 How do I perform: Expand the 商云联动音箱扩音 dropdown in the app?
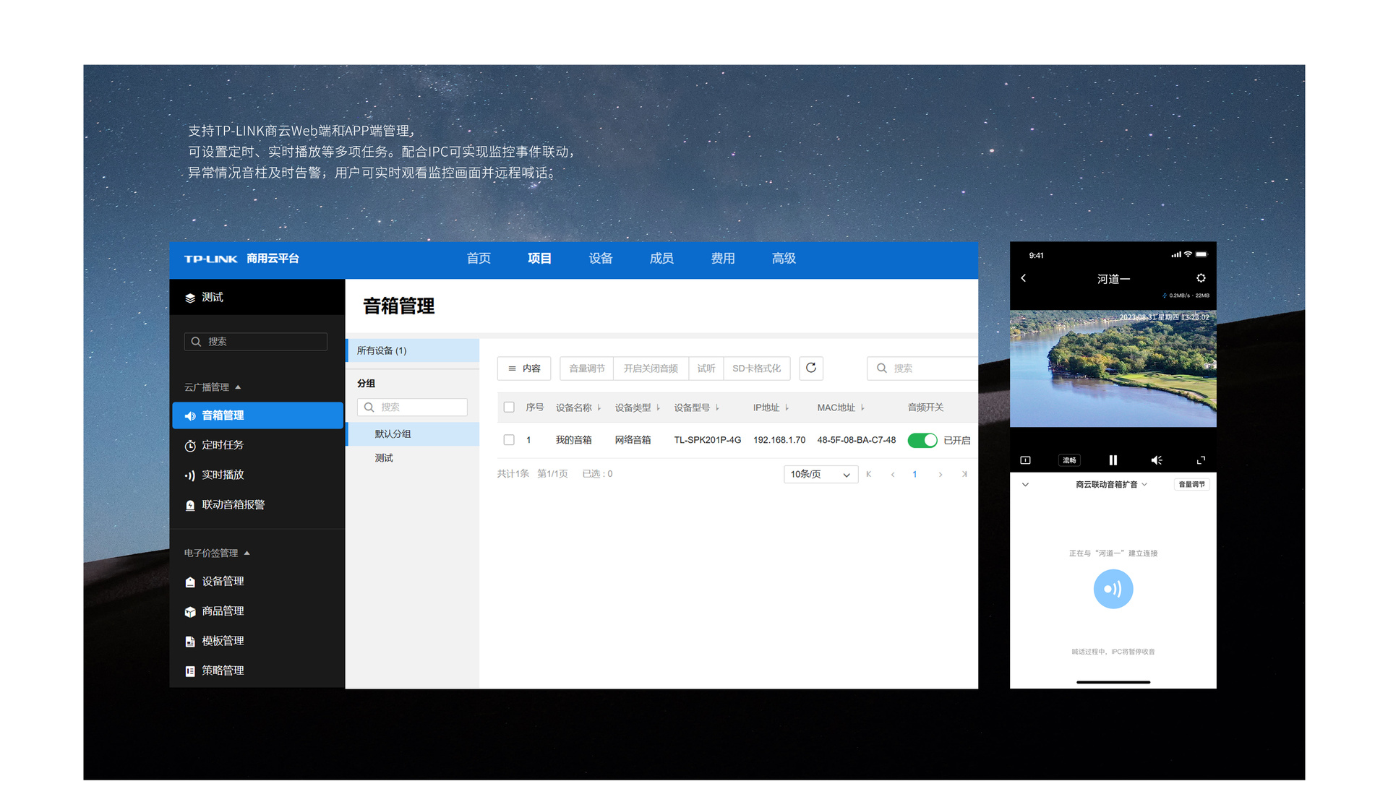click(1111, 485)
